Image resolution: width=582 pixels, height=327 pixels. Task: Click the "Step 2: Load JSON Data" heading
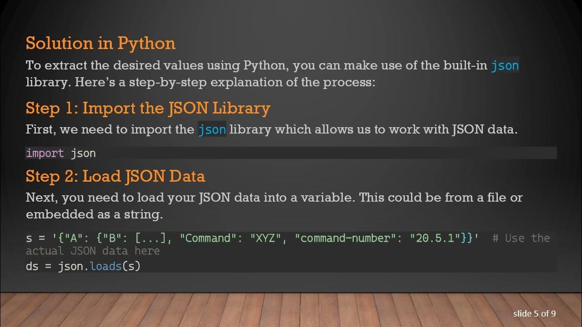115,176
